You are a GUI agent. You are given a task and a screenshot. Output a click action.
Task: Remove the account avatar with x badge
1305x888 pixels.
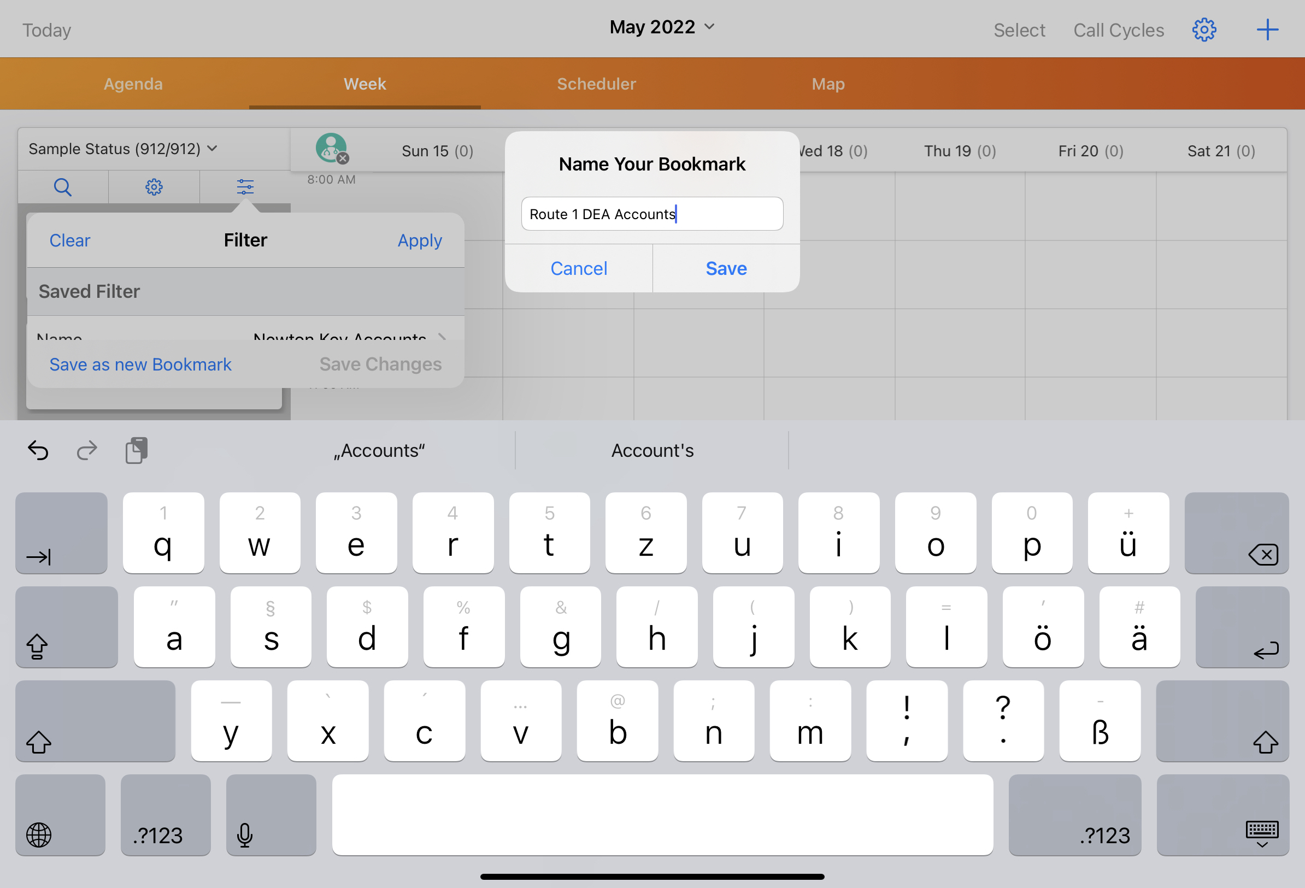[343, 158]
